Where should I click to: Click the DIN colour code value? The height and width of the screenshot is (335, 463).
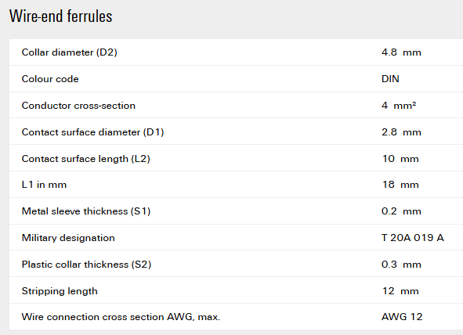pos(390,79)
